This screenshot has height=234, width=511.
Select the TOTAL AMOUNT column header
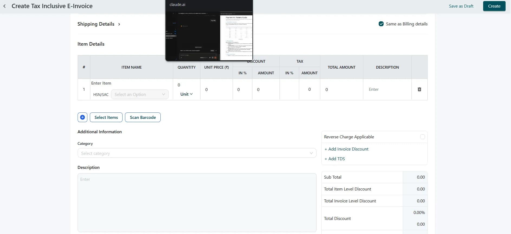[x=342, y=67]
